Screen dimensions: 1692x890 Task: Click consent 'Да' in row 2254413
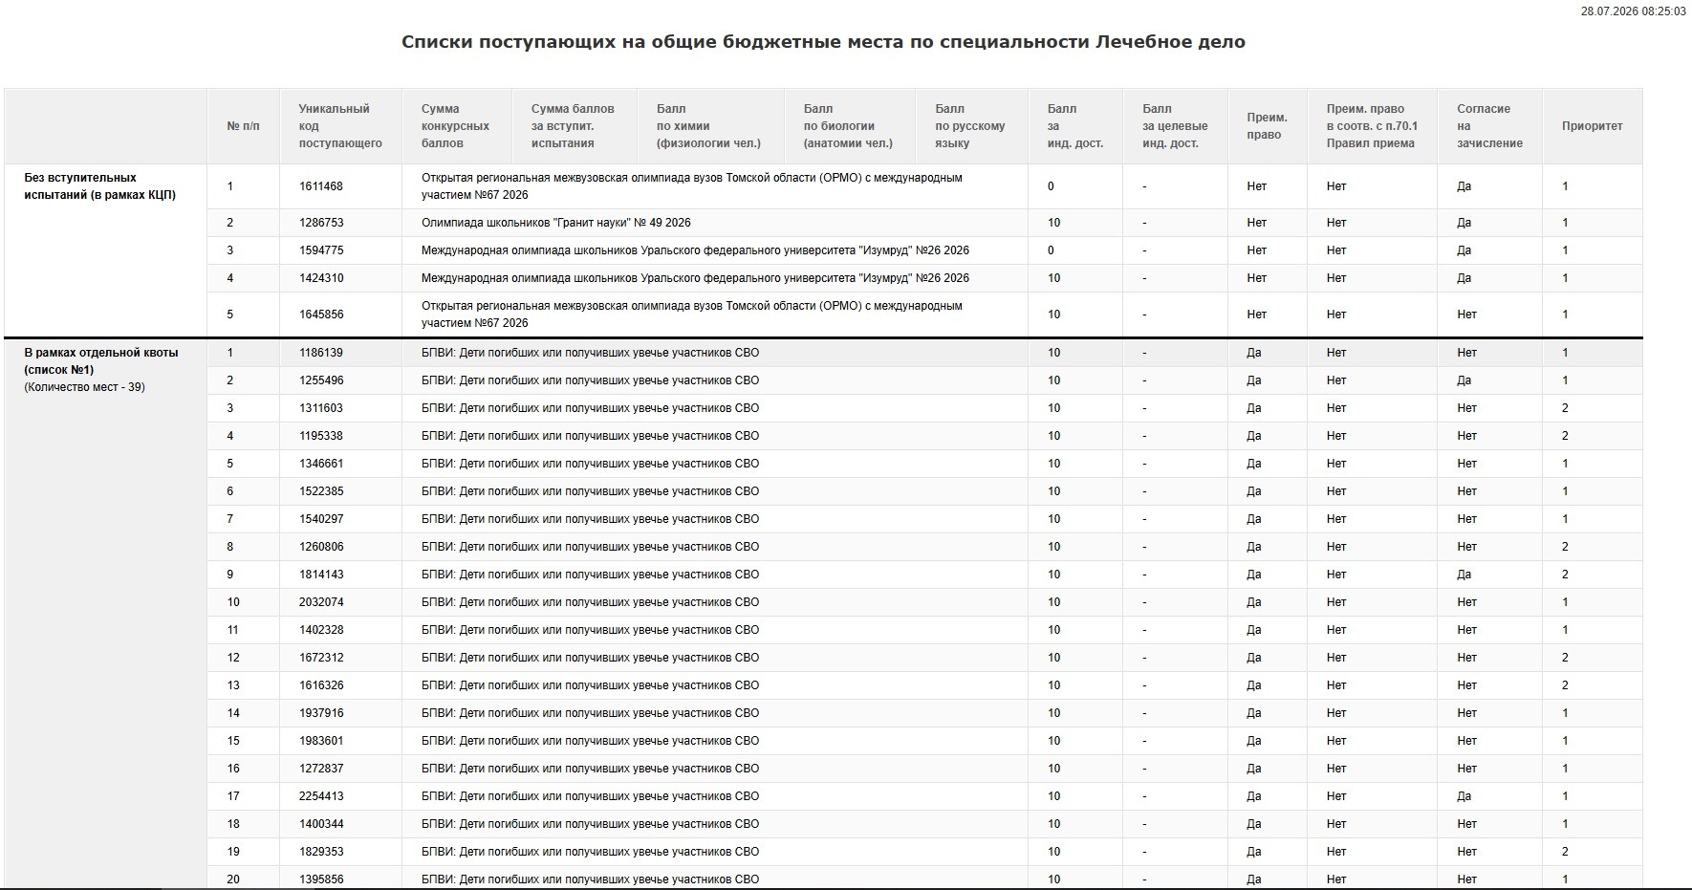click(1464, 796)
